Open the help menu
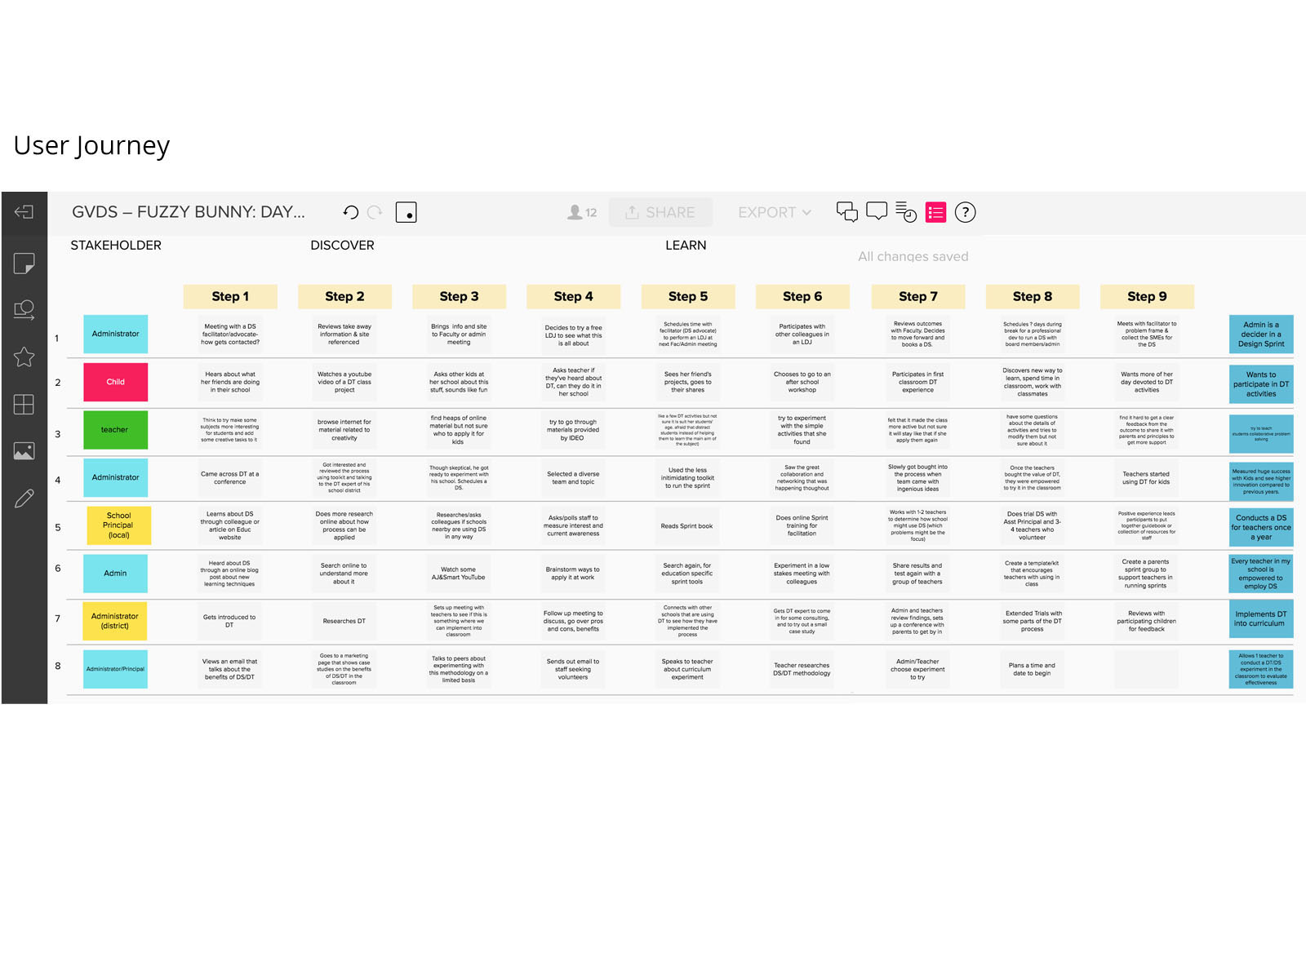The image size is (1306, 979). coord(966,212)
